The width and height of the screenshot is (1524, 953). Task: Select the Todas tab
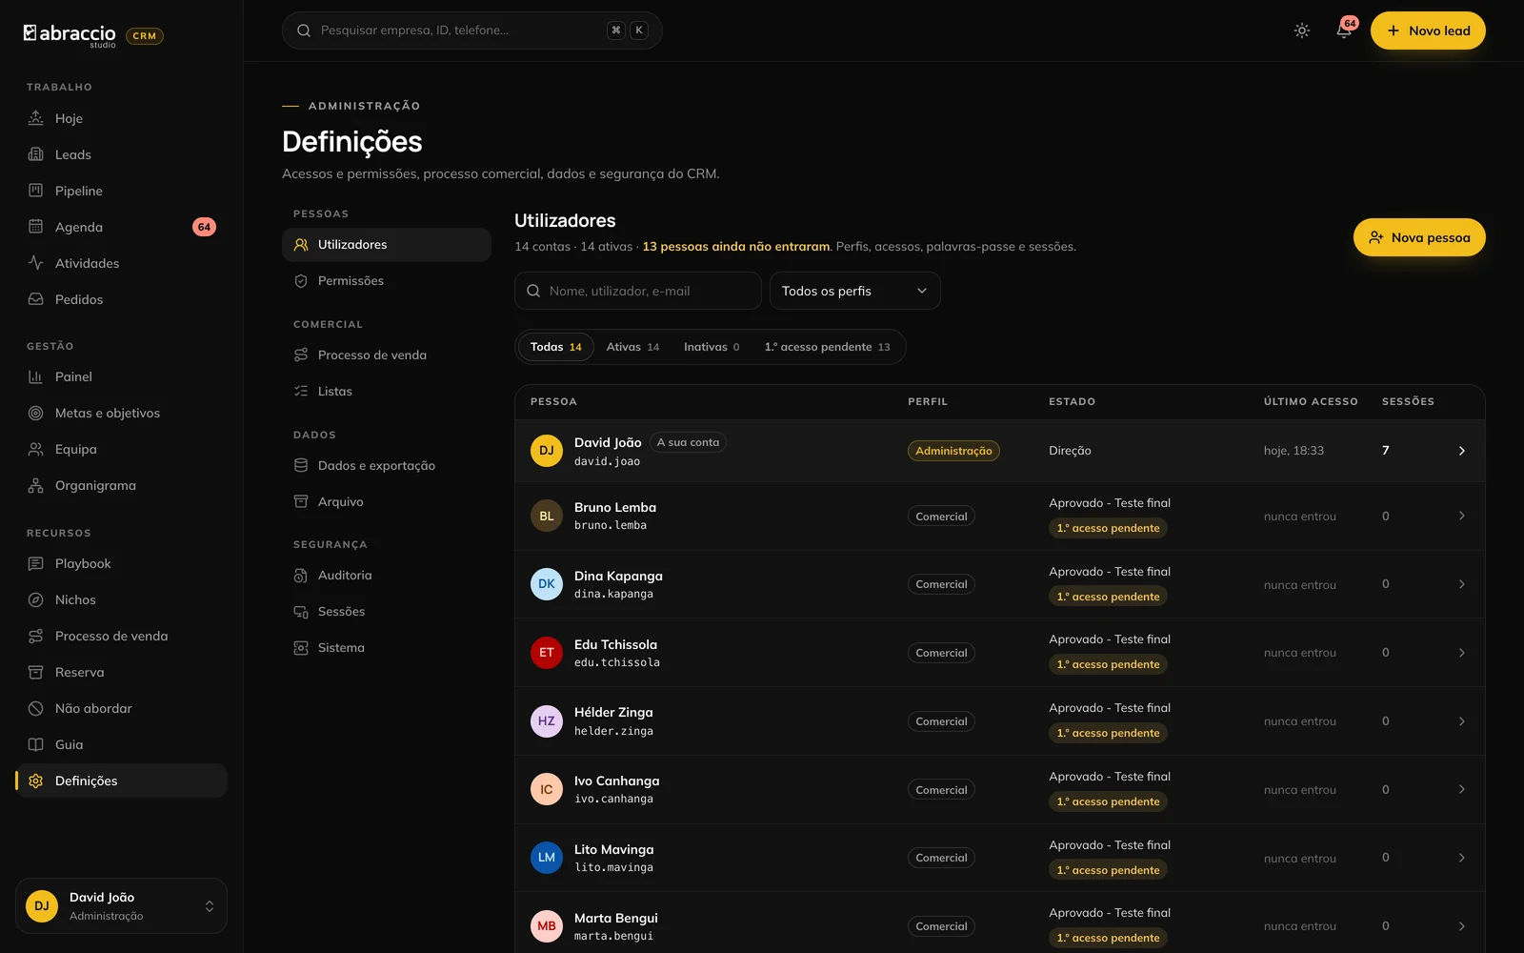555,347
